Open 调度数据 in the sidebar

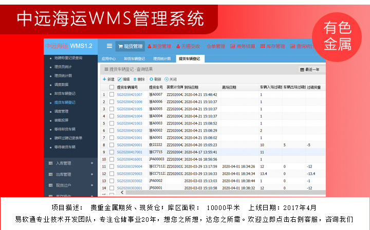61,85
